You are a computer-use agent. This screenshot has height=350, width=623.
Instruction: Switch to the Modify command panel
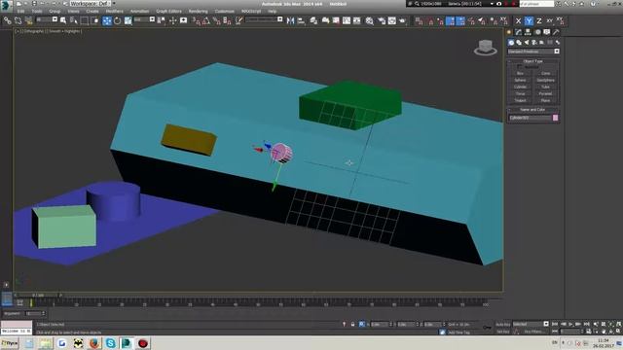[519, 32]
